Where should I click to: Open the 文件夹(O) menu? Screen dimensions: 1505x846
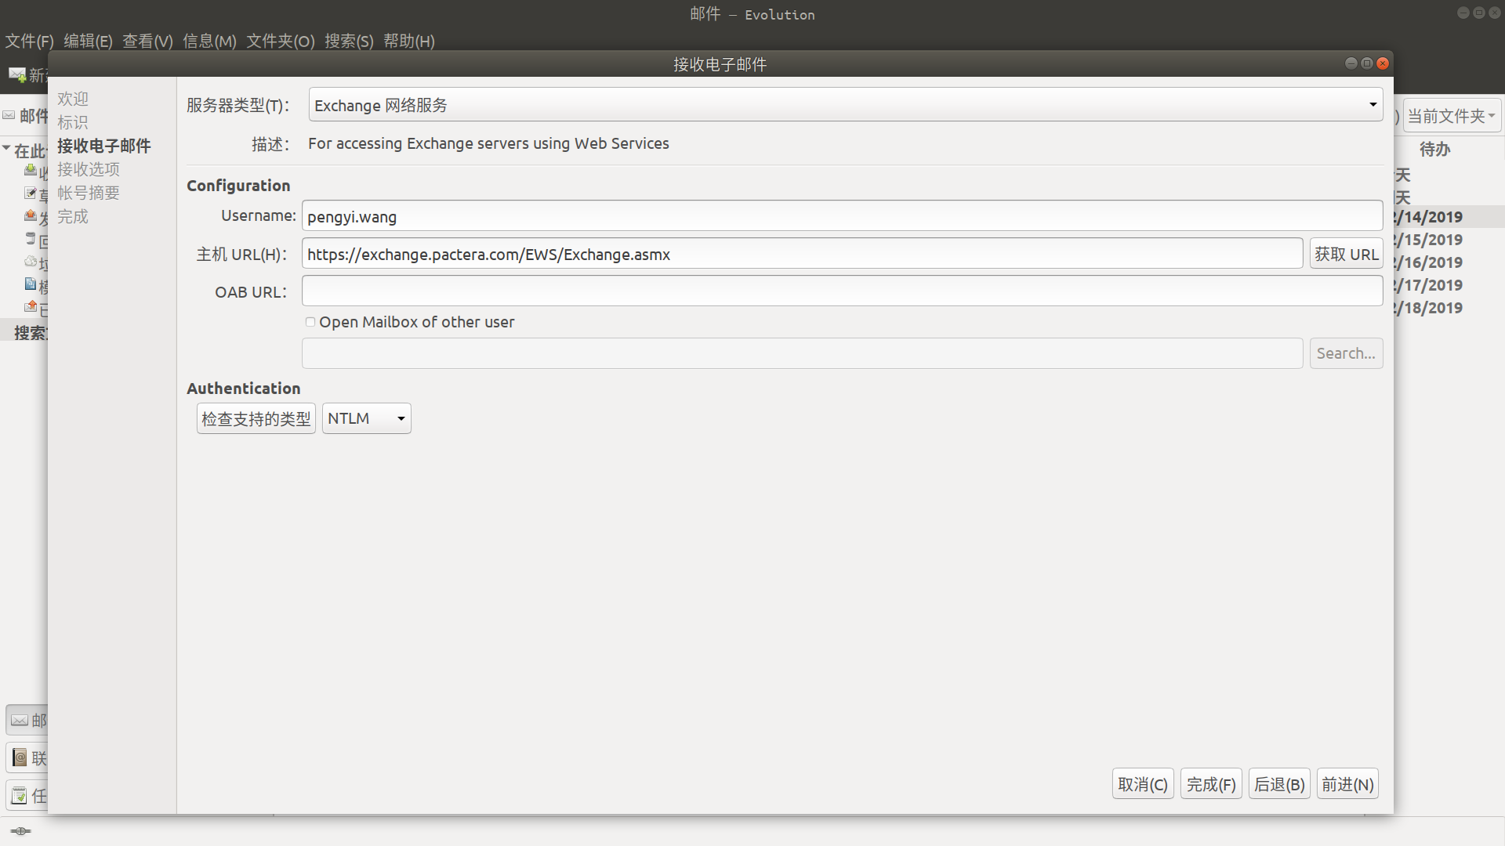(281, 41)
